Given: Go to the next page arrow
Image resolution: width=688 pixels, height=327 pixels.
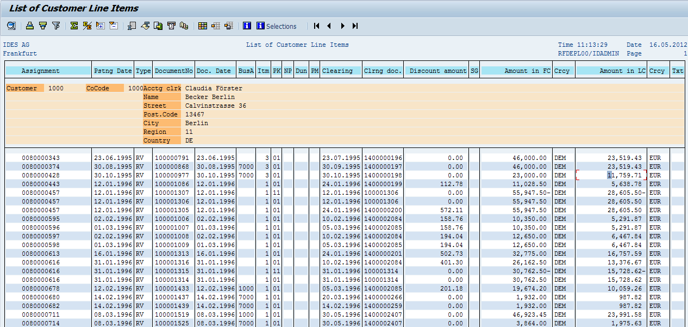Looking at the screenshot, I should 342,26.
